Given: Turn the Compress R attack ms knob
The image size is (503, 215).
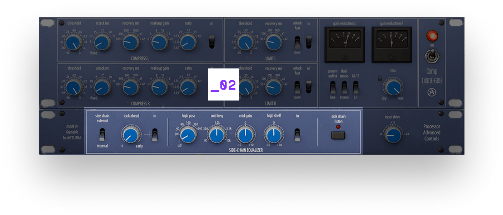Looking at the screenshot, I should (x=102, y=87).
